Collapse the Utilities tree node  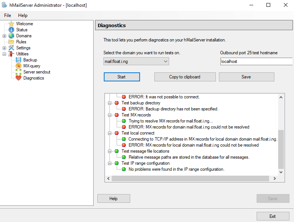pos(4,54)
